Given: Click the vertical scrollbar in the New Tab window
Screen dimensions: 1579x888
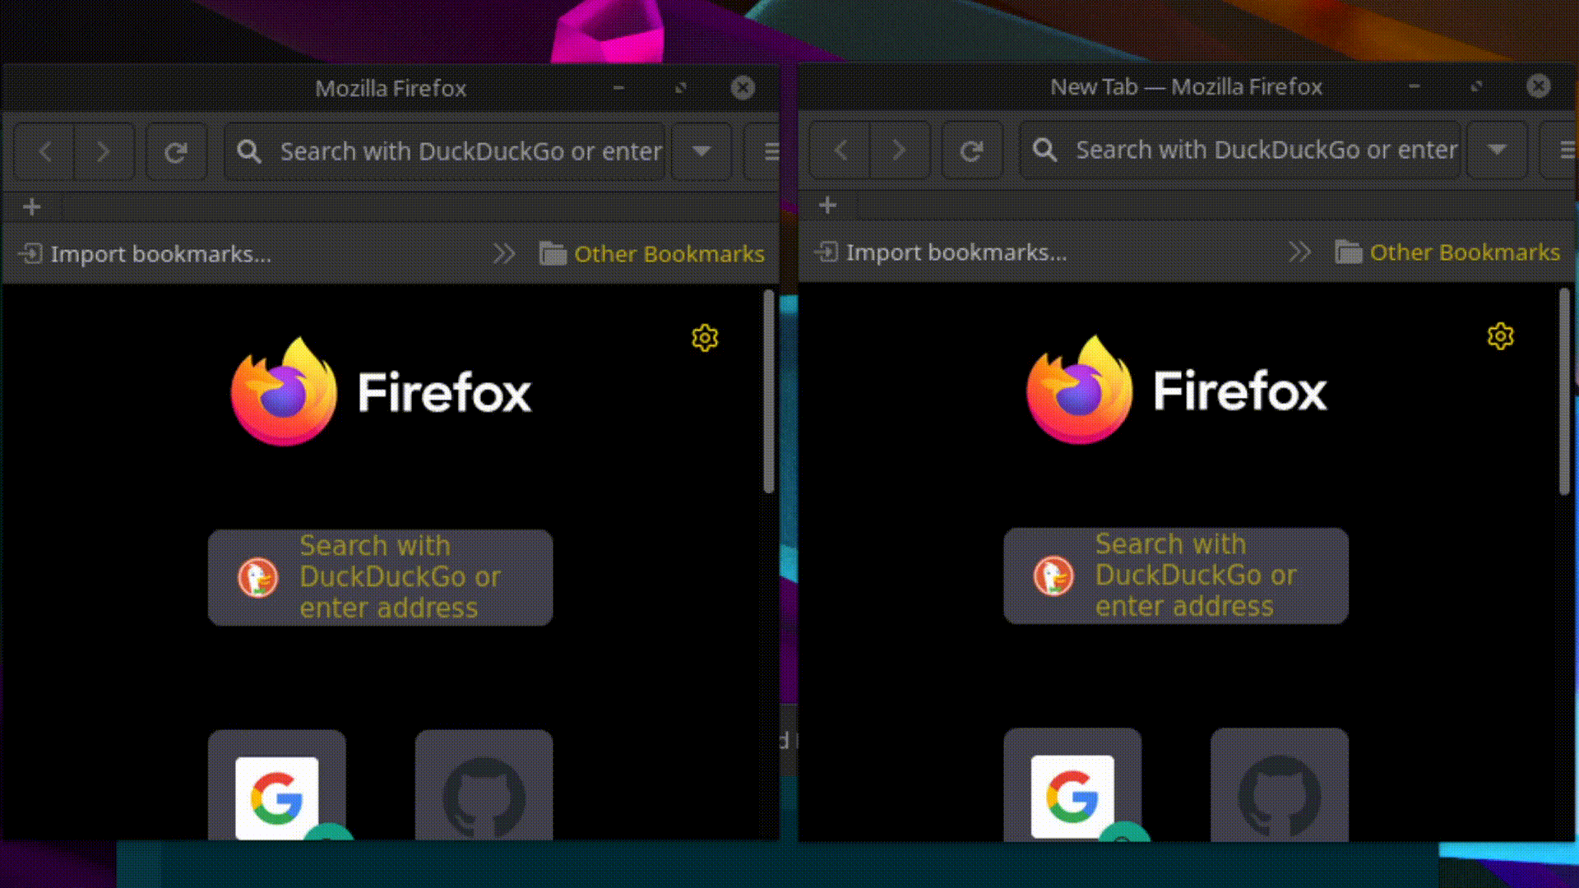Looking at the screenshot, I should pos(1564,391).
